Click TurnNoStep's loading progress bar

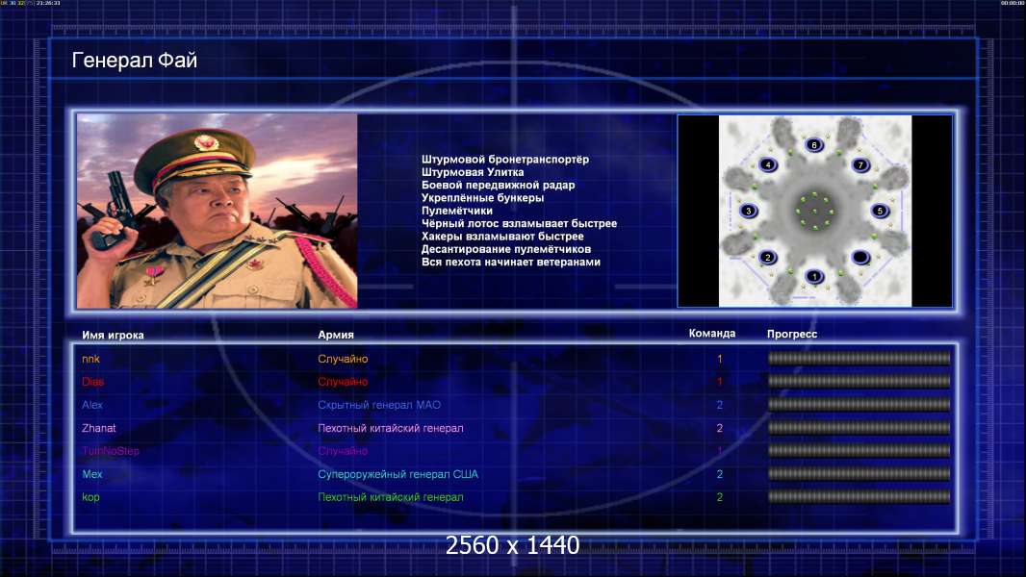coord(859,451)
